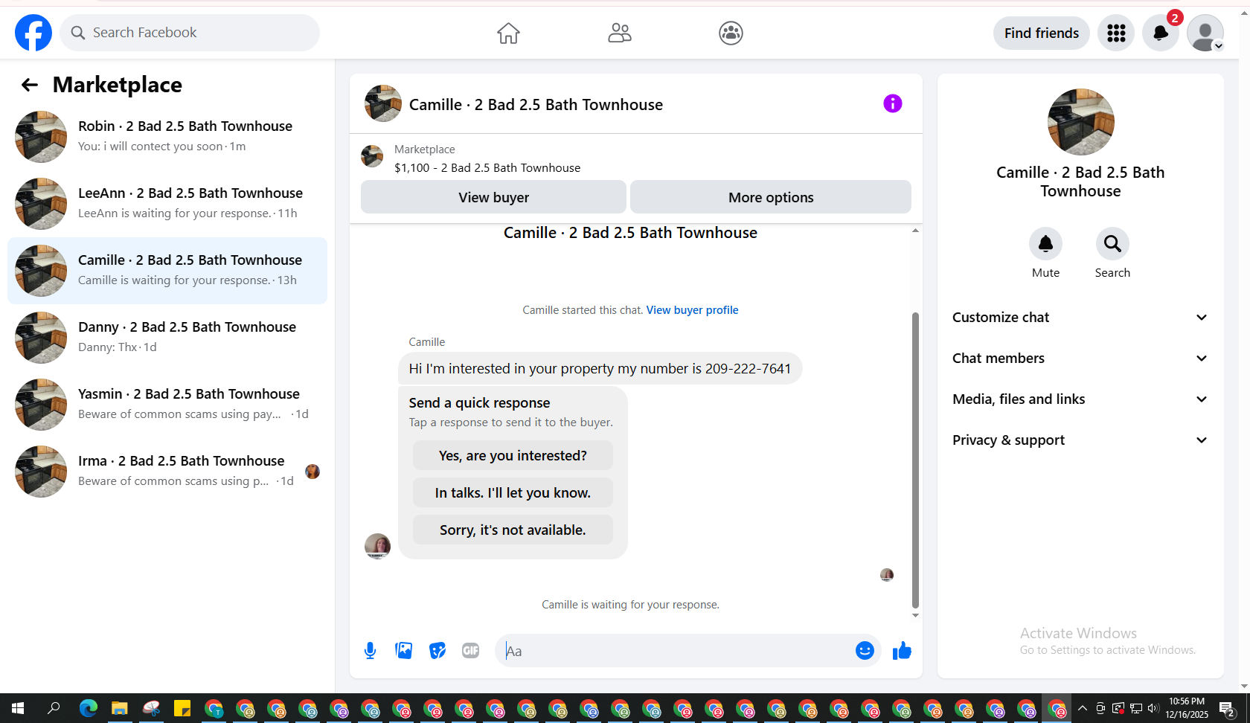Send quick response "Yes, are you interested?"
This screenshot has width=1250, height=723.
(513, 455)
